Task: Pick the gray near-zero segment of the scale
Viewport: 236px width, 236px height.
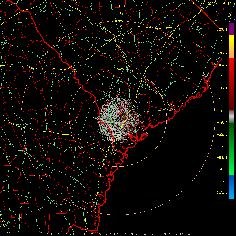Action: pyautogui.click(x=232, y=116)
